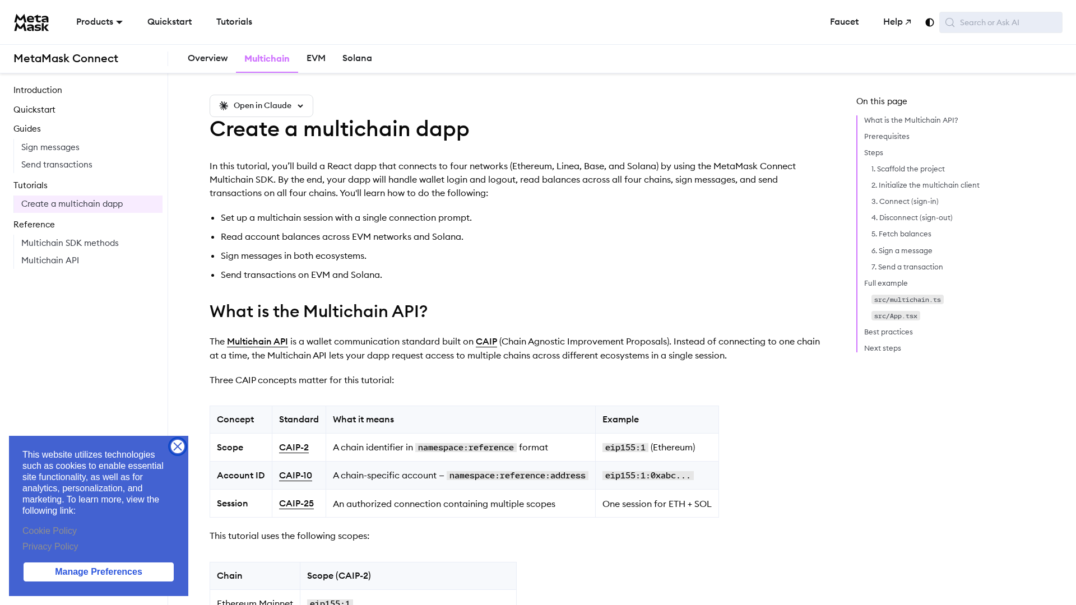1076x605 pixels.
Task: Select Reference in the sidebar
Action: point(34,225)
